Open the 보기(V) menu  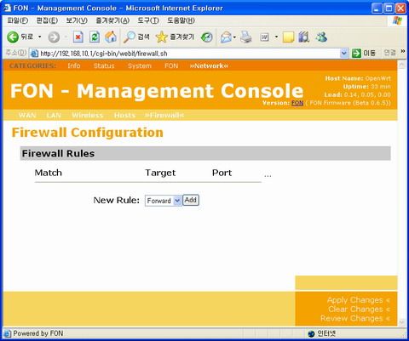77,20
